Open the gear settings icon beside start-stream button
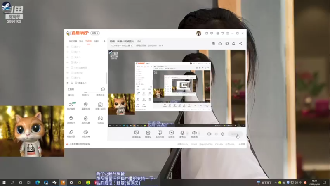330x186 pixels. click(223, 134)
